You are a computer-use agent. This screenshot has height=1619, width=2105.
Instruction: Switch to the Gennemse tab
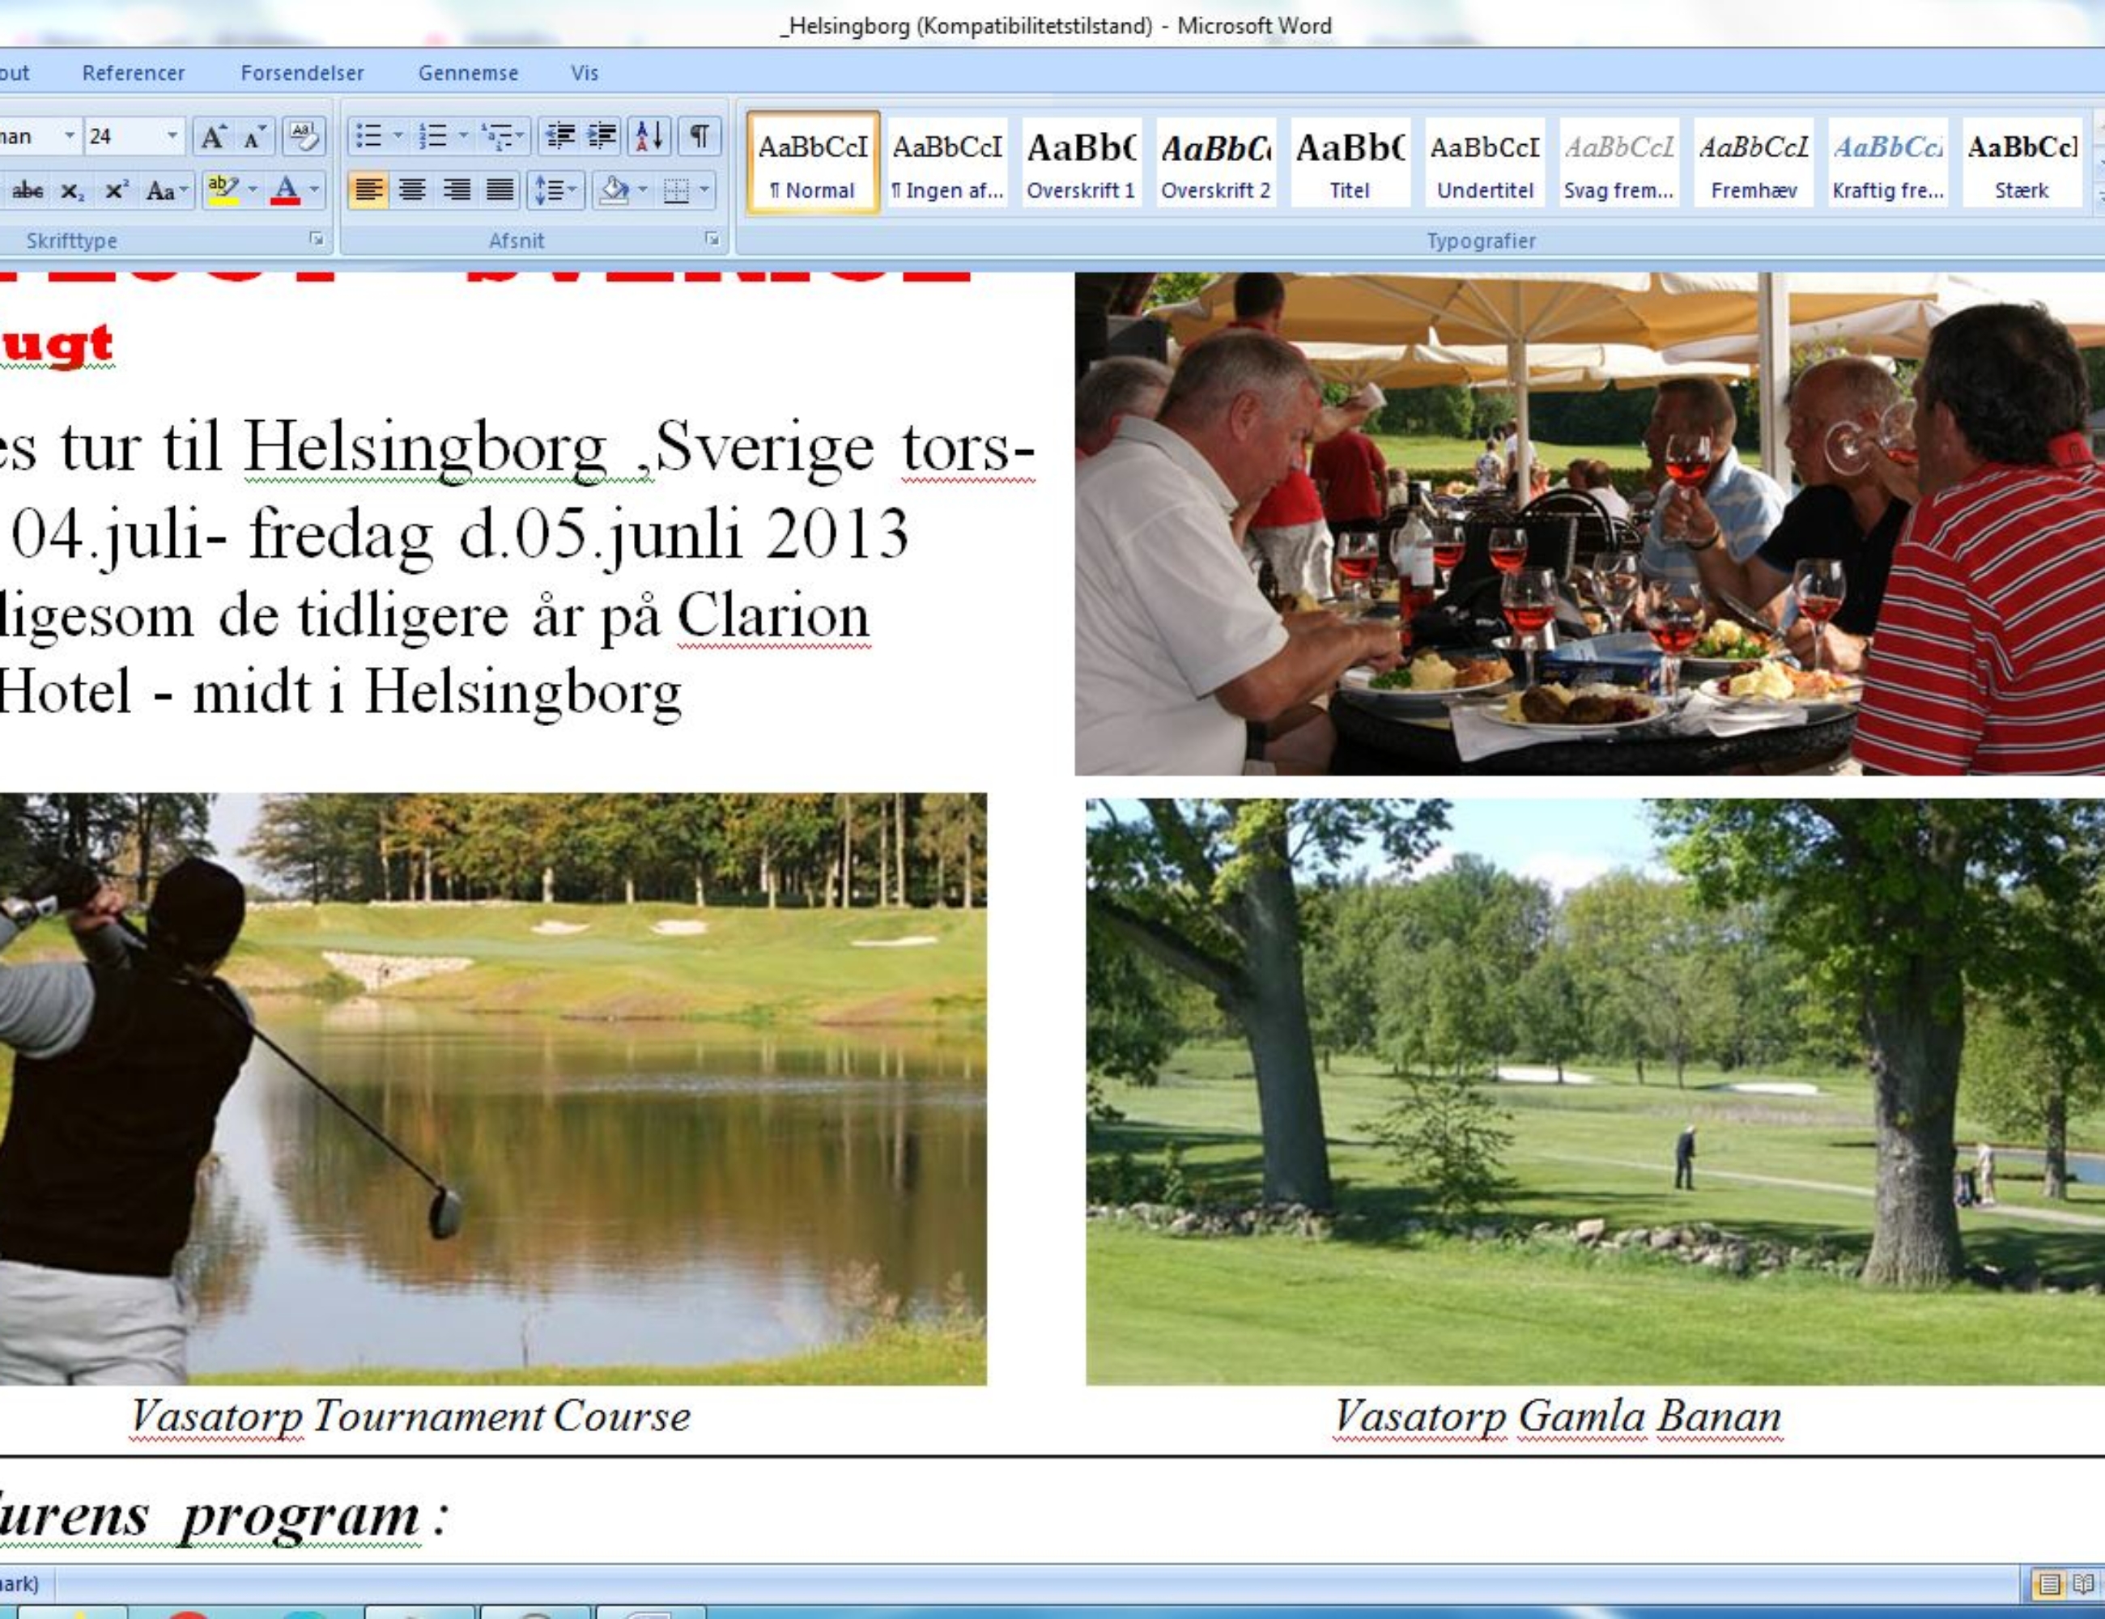tap(467, 72)
